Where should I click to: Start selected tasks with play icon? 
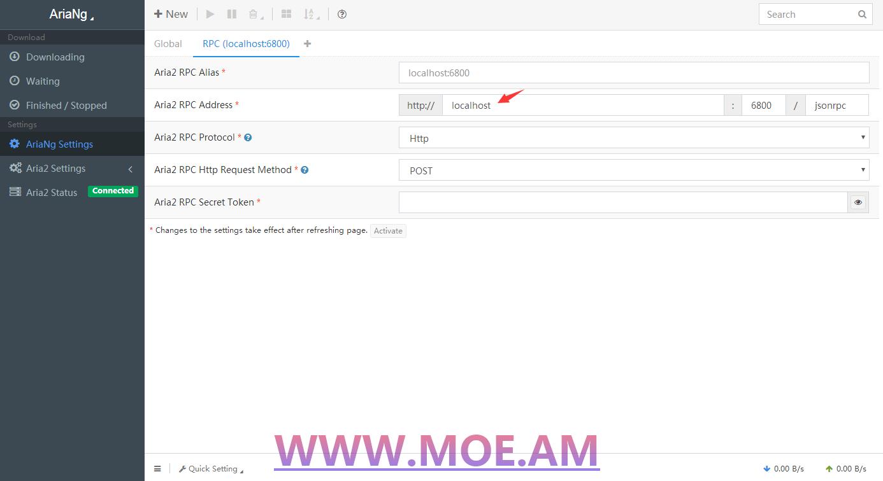[210, 14]
